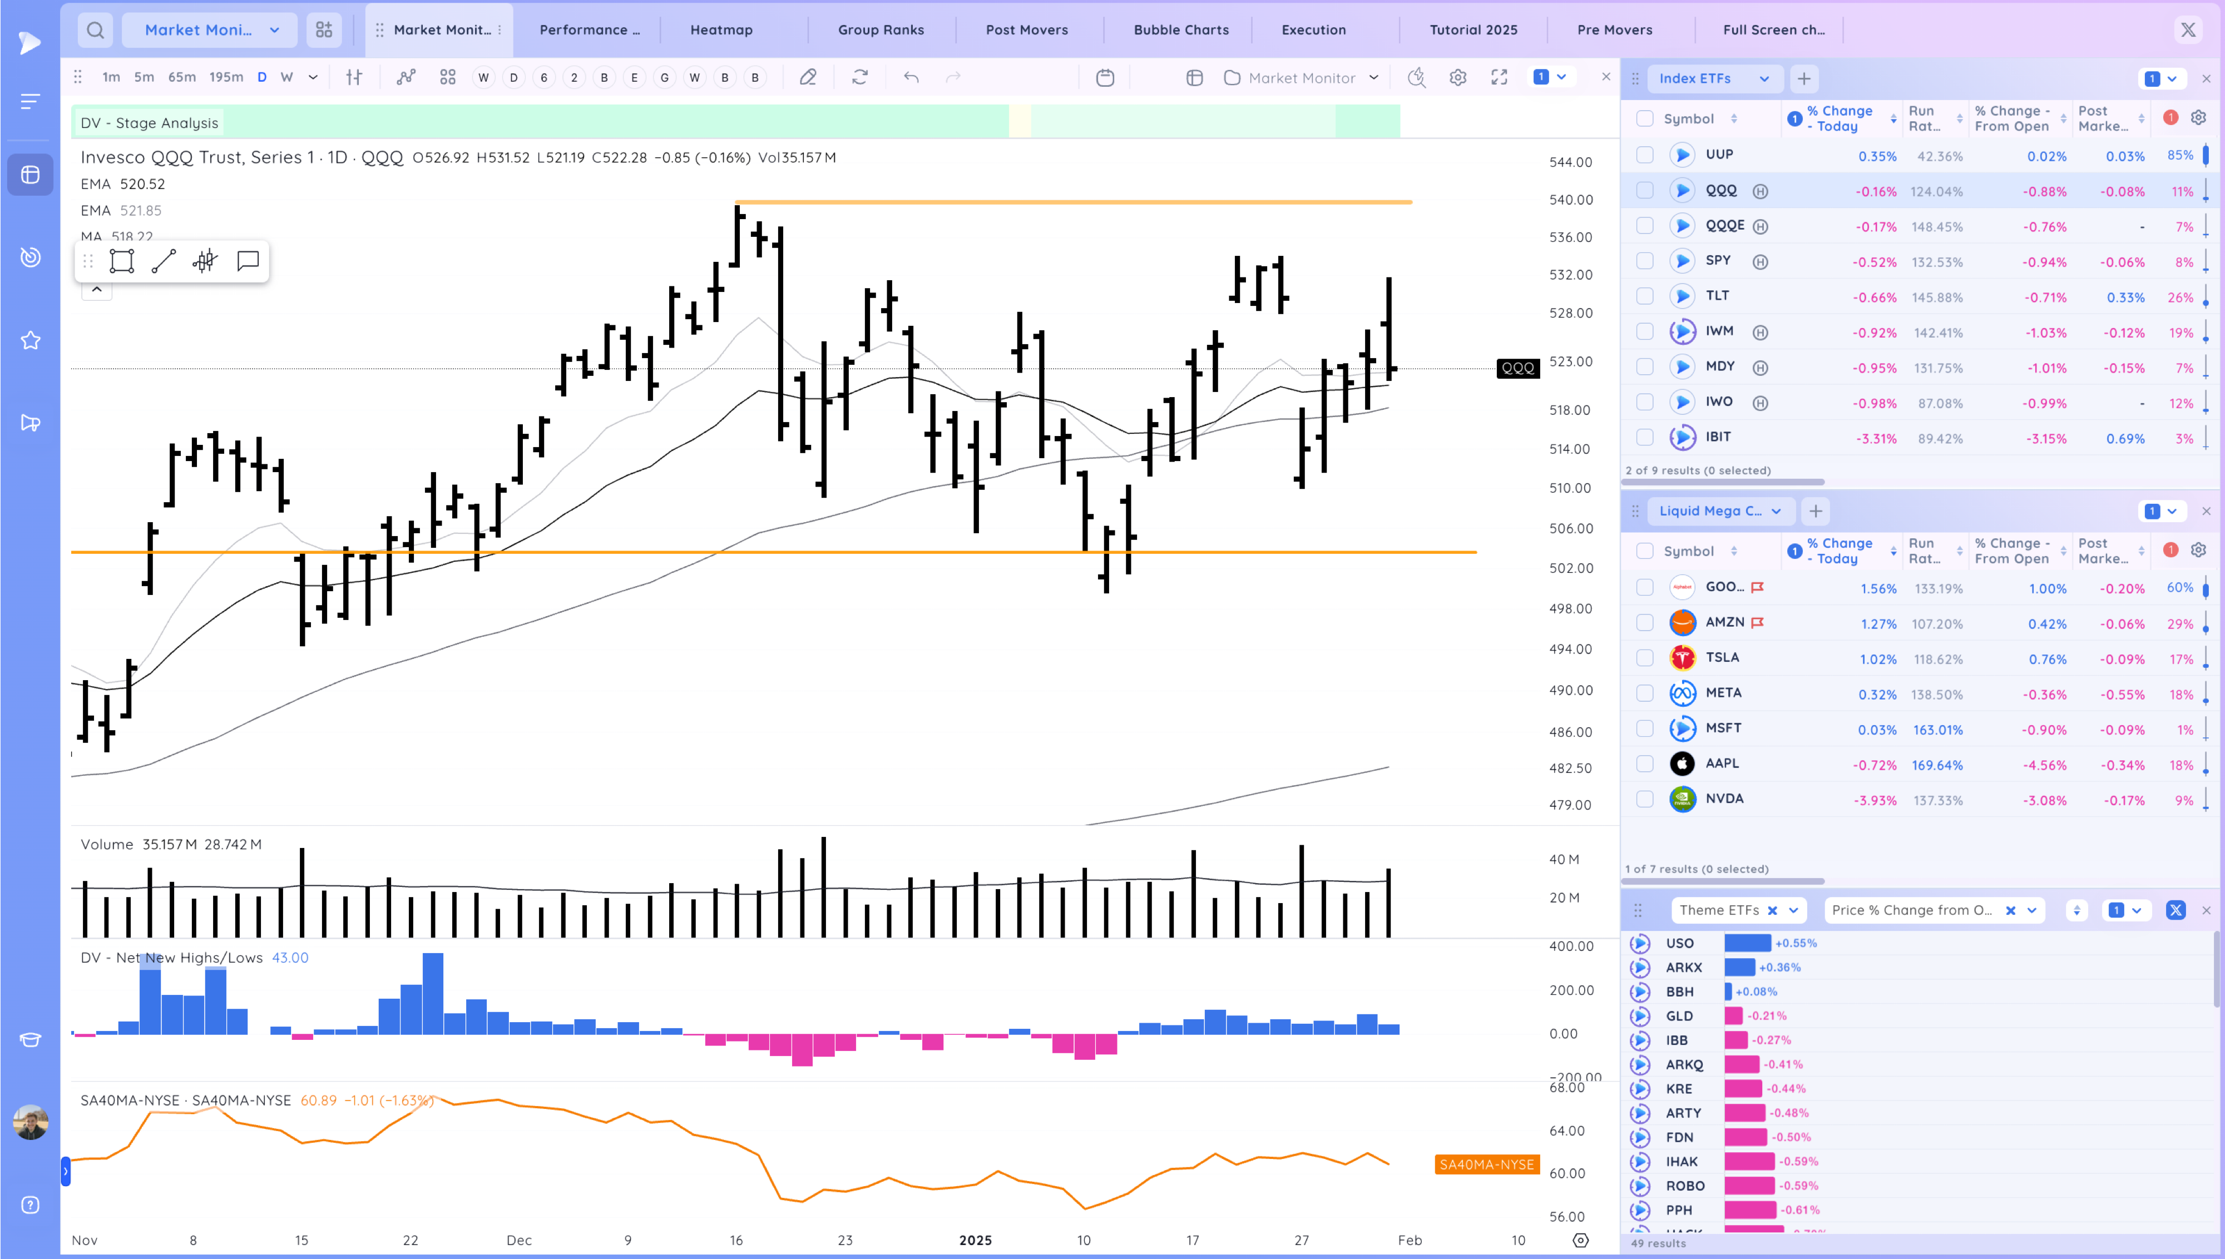Open the Theme ETFs dropdown
This screenshot has width=2225, height=1259.
pyautogui.click(x=1793, y=910)
